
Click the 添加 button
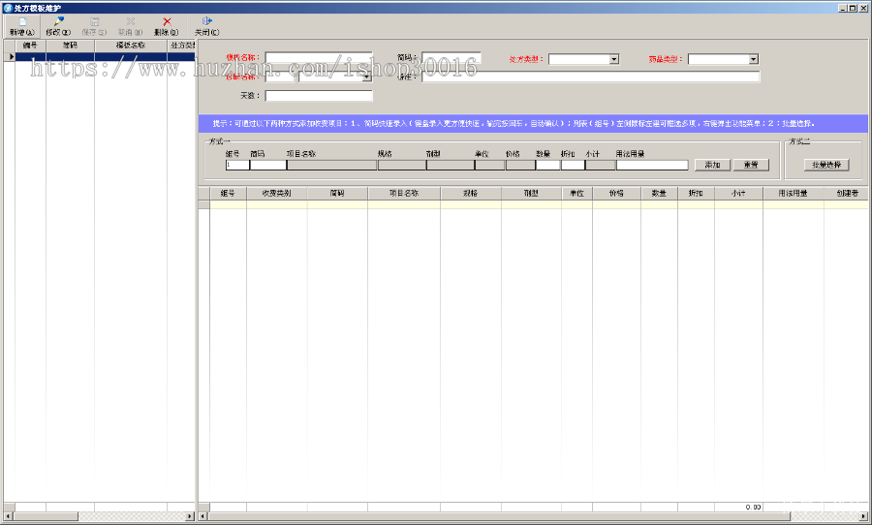click(x=712, y=165)
